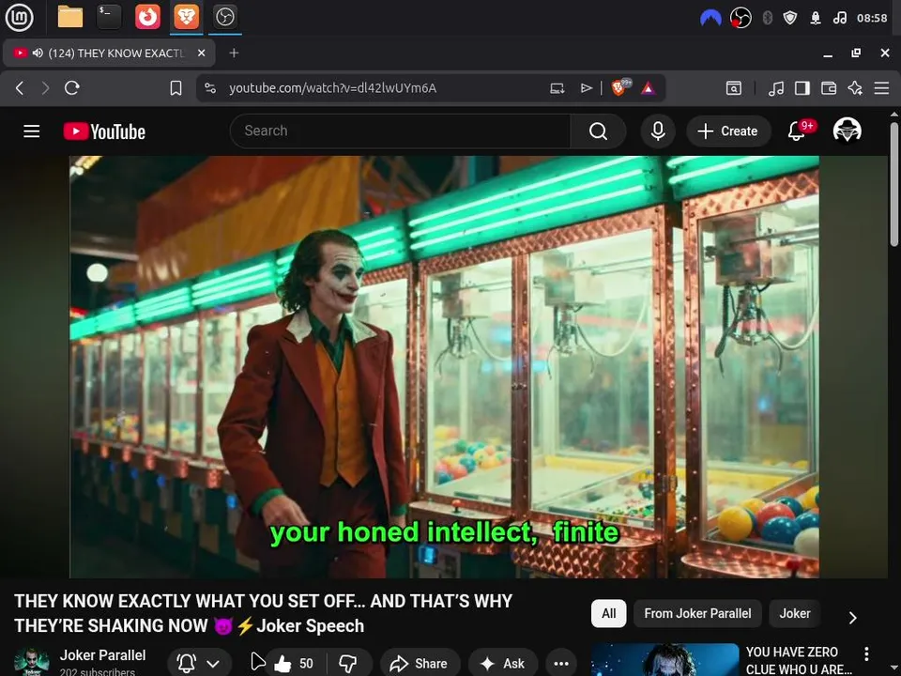Open the account avatar menu
The height and width of the screenshot is (676, 901).
click(x=847, y=131)
